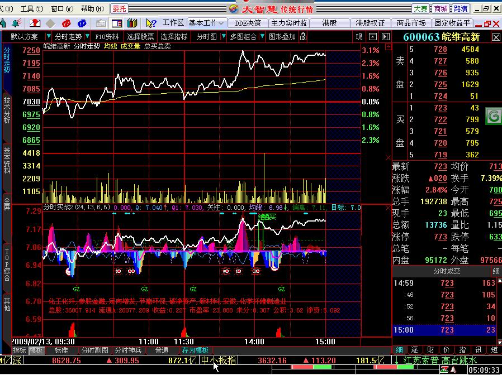Click the 路演 button

[461, 8]
